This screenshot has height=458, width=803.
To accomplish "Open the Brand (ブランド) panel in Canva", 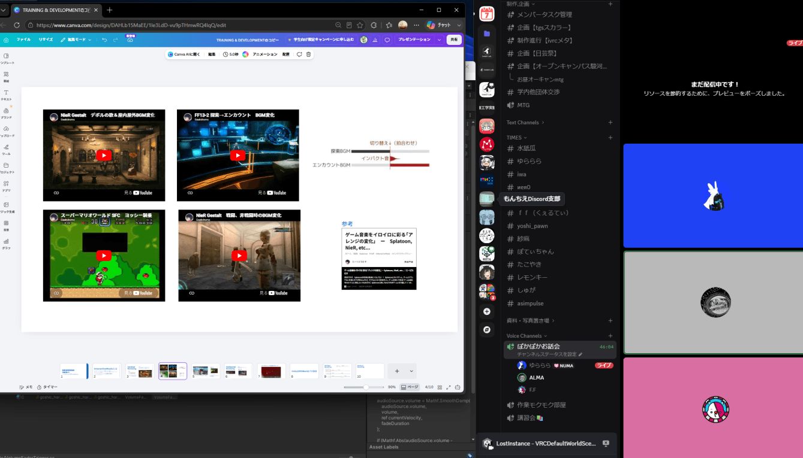I will tap(6, 113).
